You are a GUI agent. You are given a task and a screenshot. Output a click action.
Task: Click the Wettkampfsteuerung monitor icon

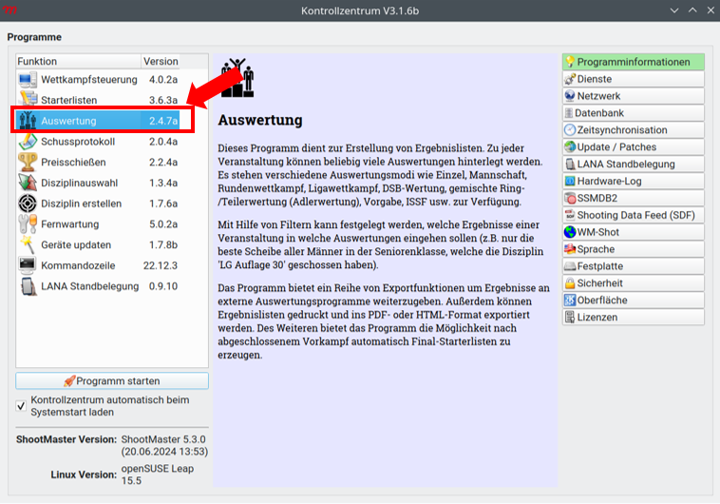[x=28, y=80]
